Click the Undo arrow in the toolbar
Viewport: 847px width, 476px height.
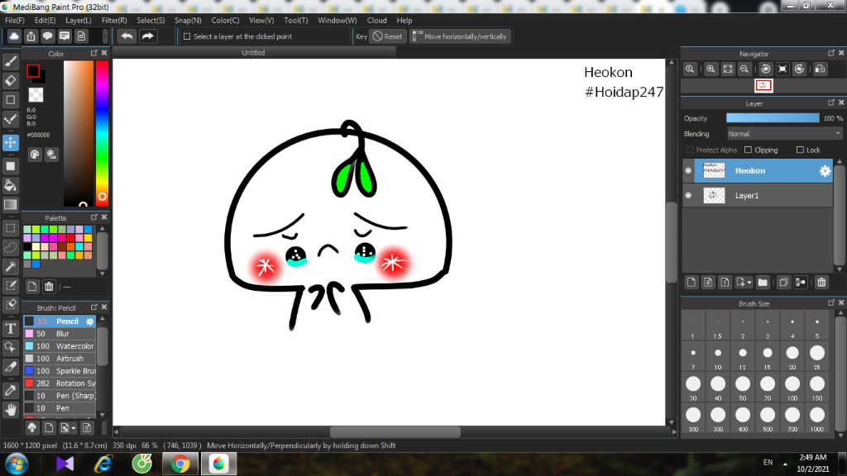click(x=127, y=36)
